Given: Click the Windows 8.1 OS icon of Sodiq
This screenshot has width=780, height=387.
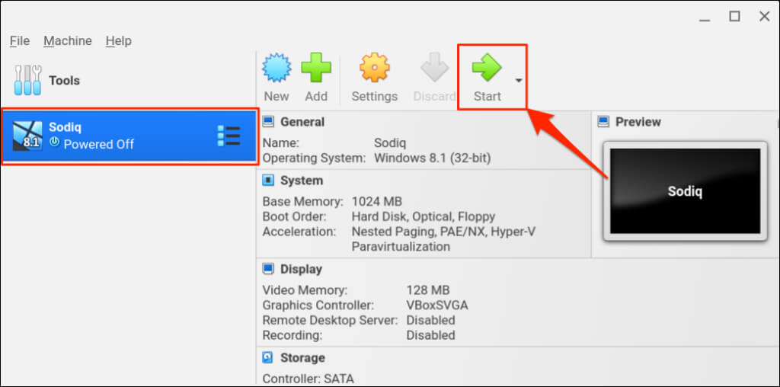Looking at the screenshot, I should coord(27,136).
